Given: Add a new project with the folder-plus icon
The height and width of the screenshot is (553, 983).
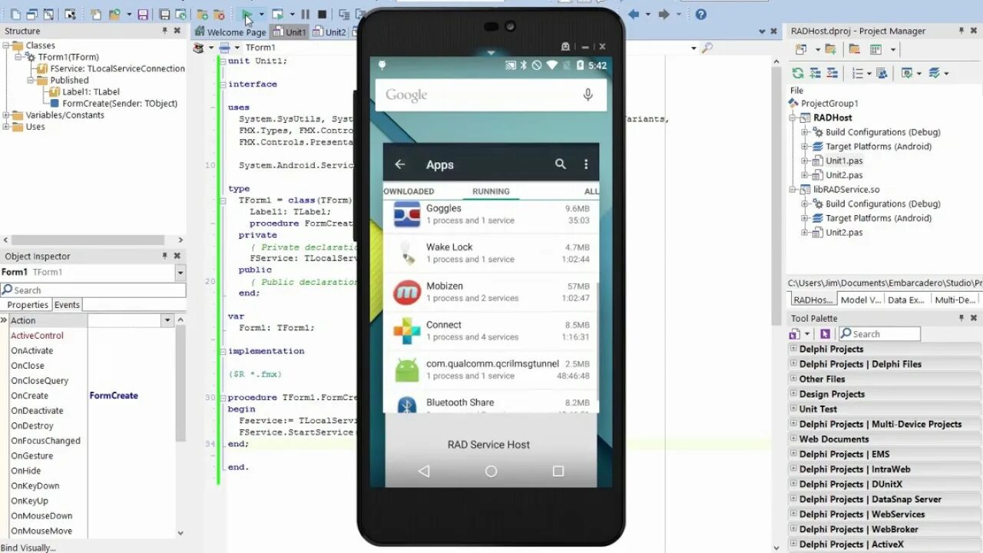Looking at the screenshot, I should point(831,48).
